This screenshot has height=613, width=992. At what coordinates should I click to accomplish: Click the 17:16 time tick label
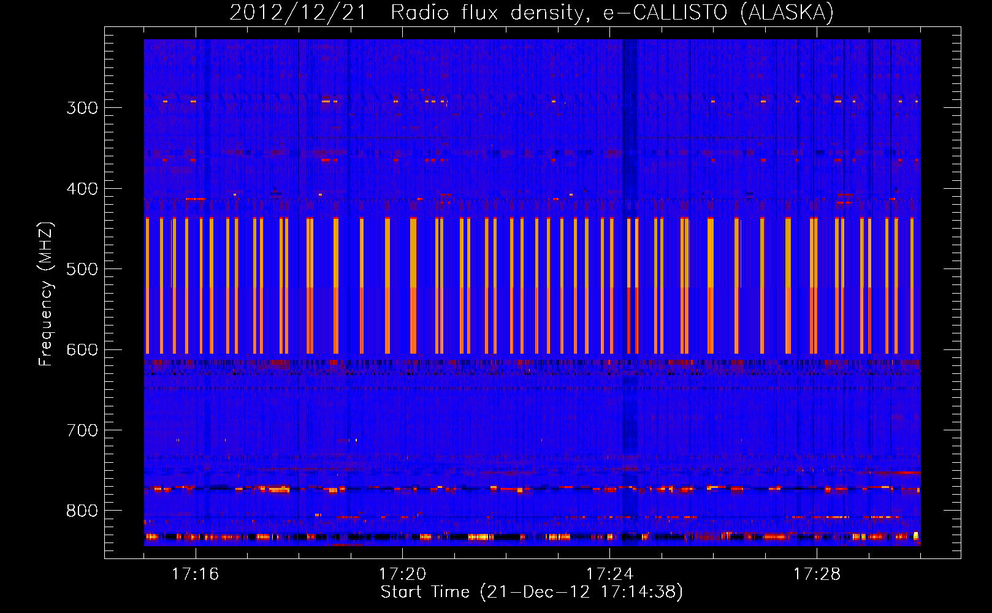coord(195,574)
